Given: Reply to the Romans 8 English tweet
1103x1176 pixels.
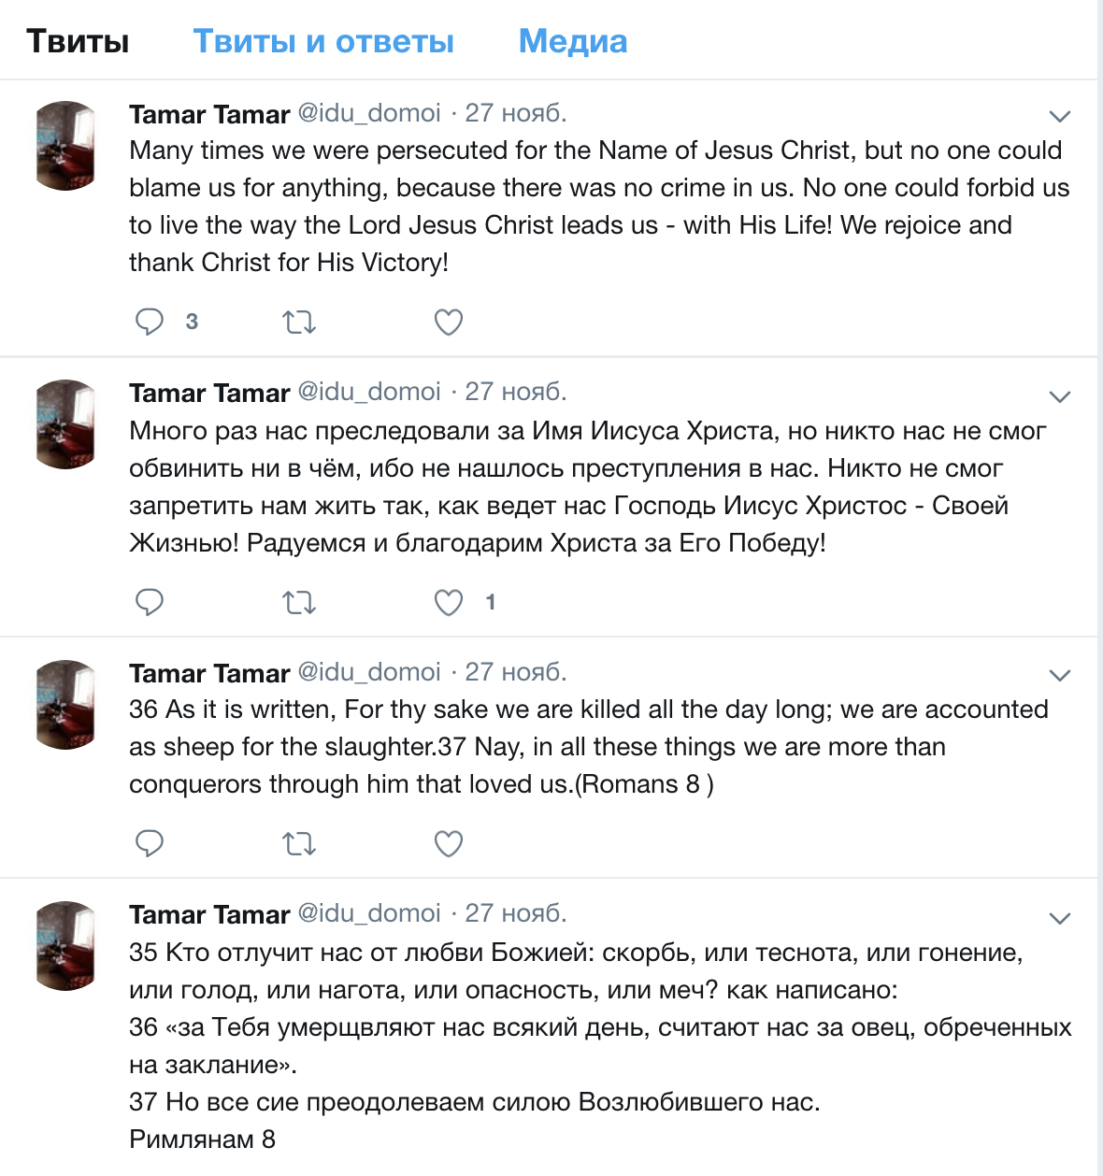Looking at the screenshot, I should [x=150, y=843].
